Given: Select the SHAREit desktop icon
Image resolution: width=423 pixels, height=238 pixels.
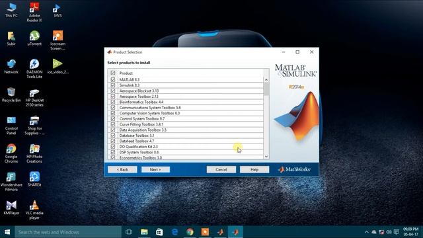Looking at the screenshot, I should [x=34, y=179].
